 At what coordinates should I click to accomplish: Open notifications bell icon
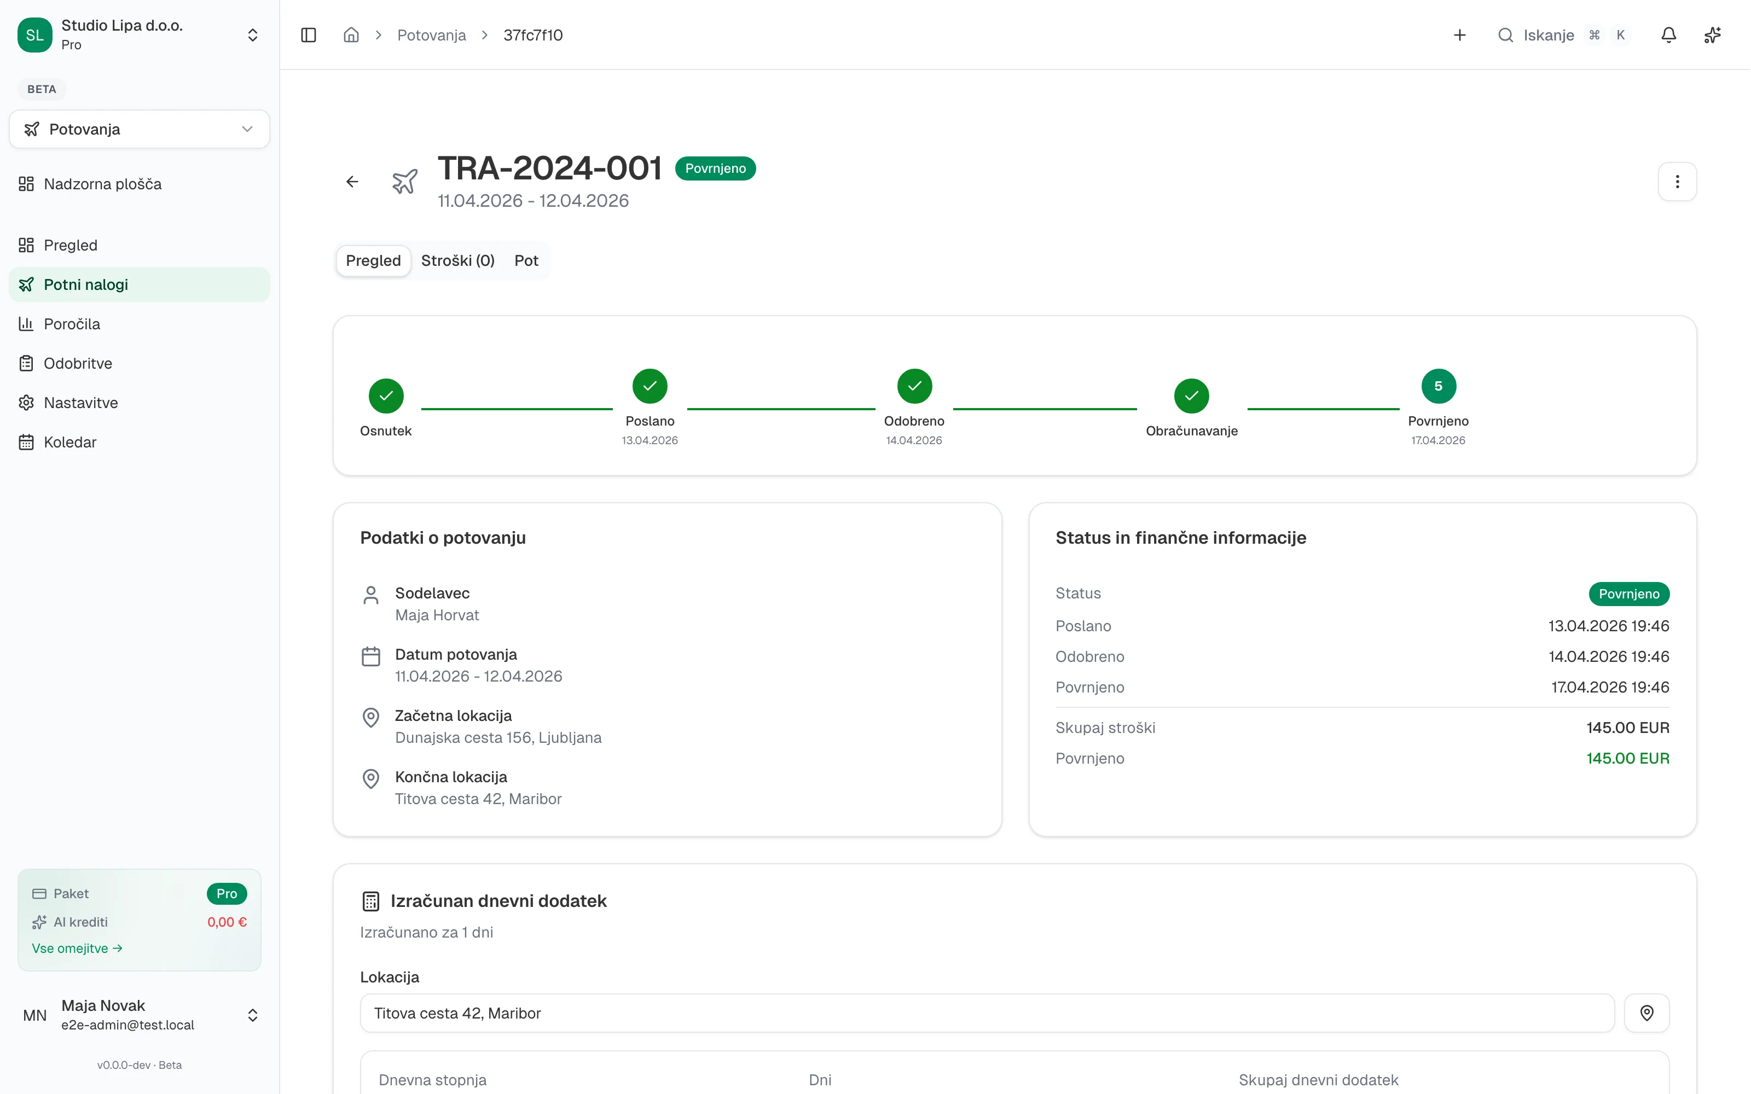click(1668, 34)
